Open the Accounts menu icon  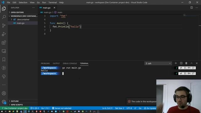click(x=4, y=93)
